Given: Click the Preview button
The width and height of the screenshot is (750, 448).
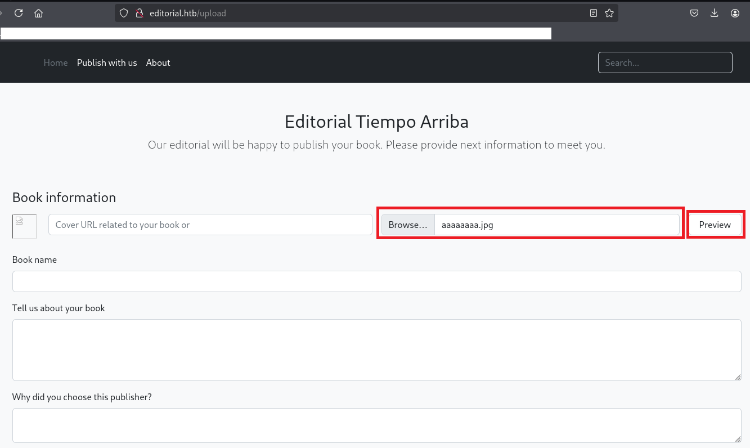Looking at the screenshot, I should [x=715, y=225].
